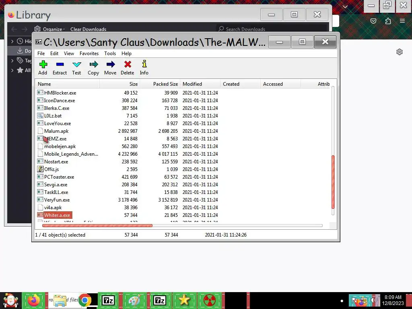Open Firefox from the taskbar
Image resolution: width=412 pixels, height=309 pixels.
point(34,300)
